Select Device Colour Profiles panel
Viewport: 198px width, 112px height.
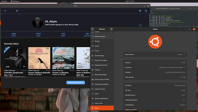pyautogui.click(x=102, y=79)
